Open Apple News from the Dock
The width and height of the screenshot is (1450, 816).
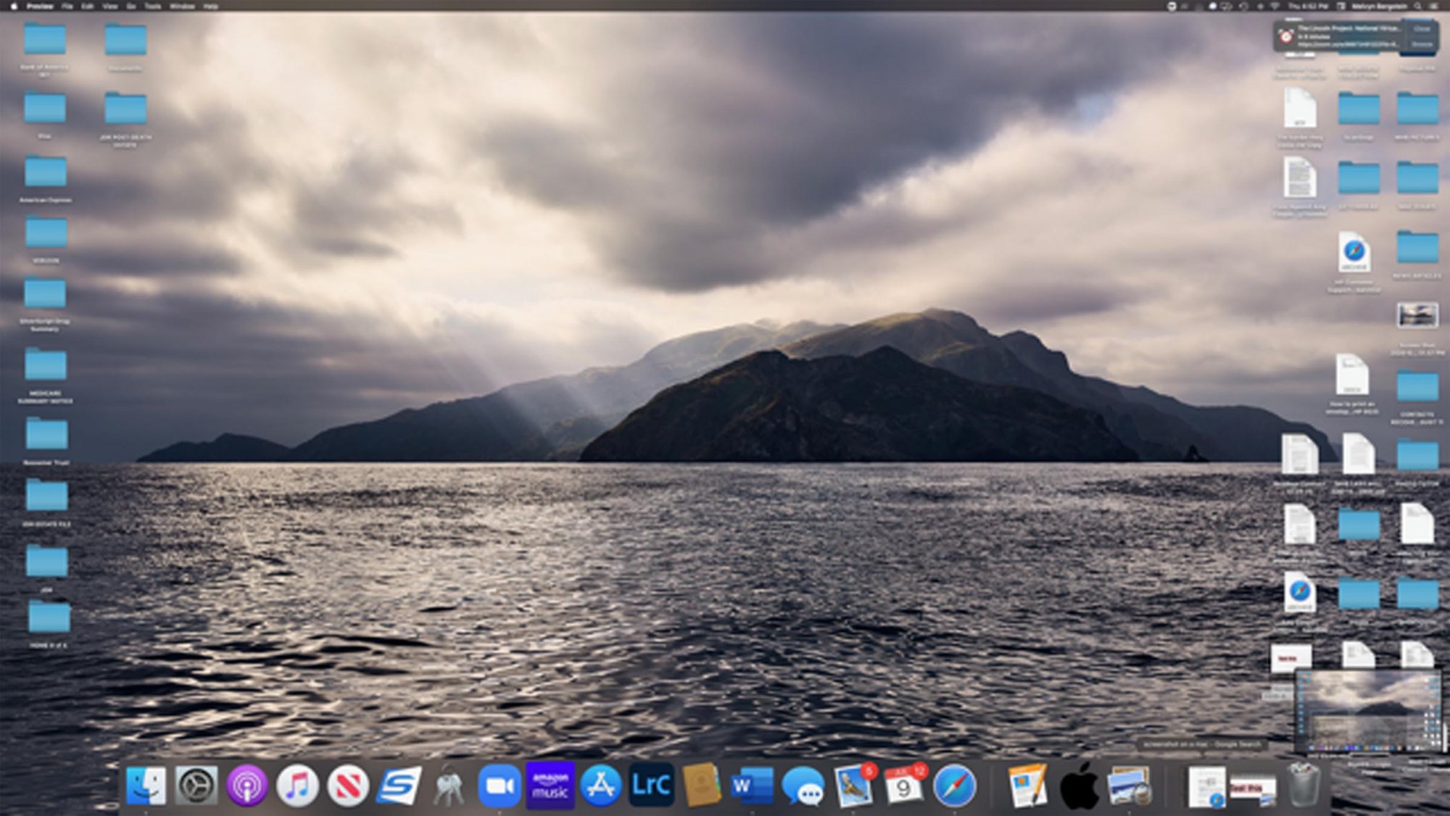(348, 786)
